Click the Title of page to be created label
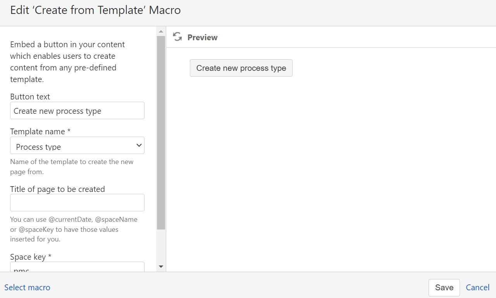This screenshot has height=298, width=496. 57,189
